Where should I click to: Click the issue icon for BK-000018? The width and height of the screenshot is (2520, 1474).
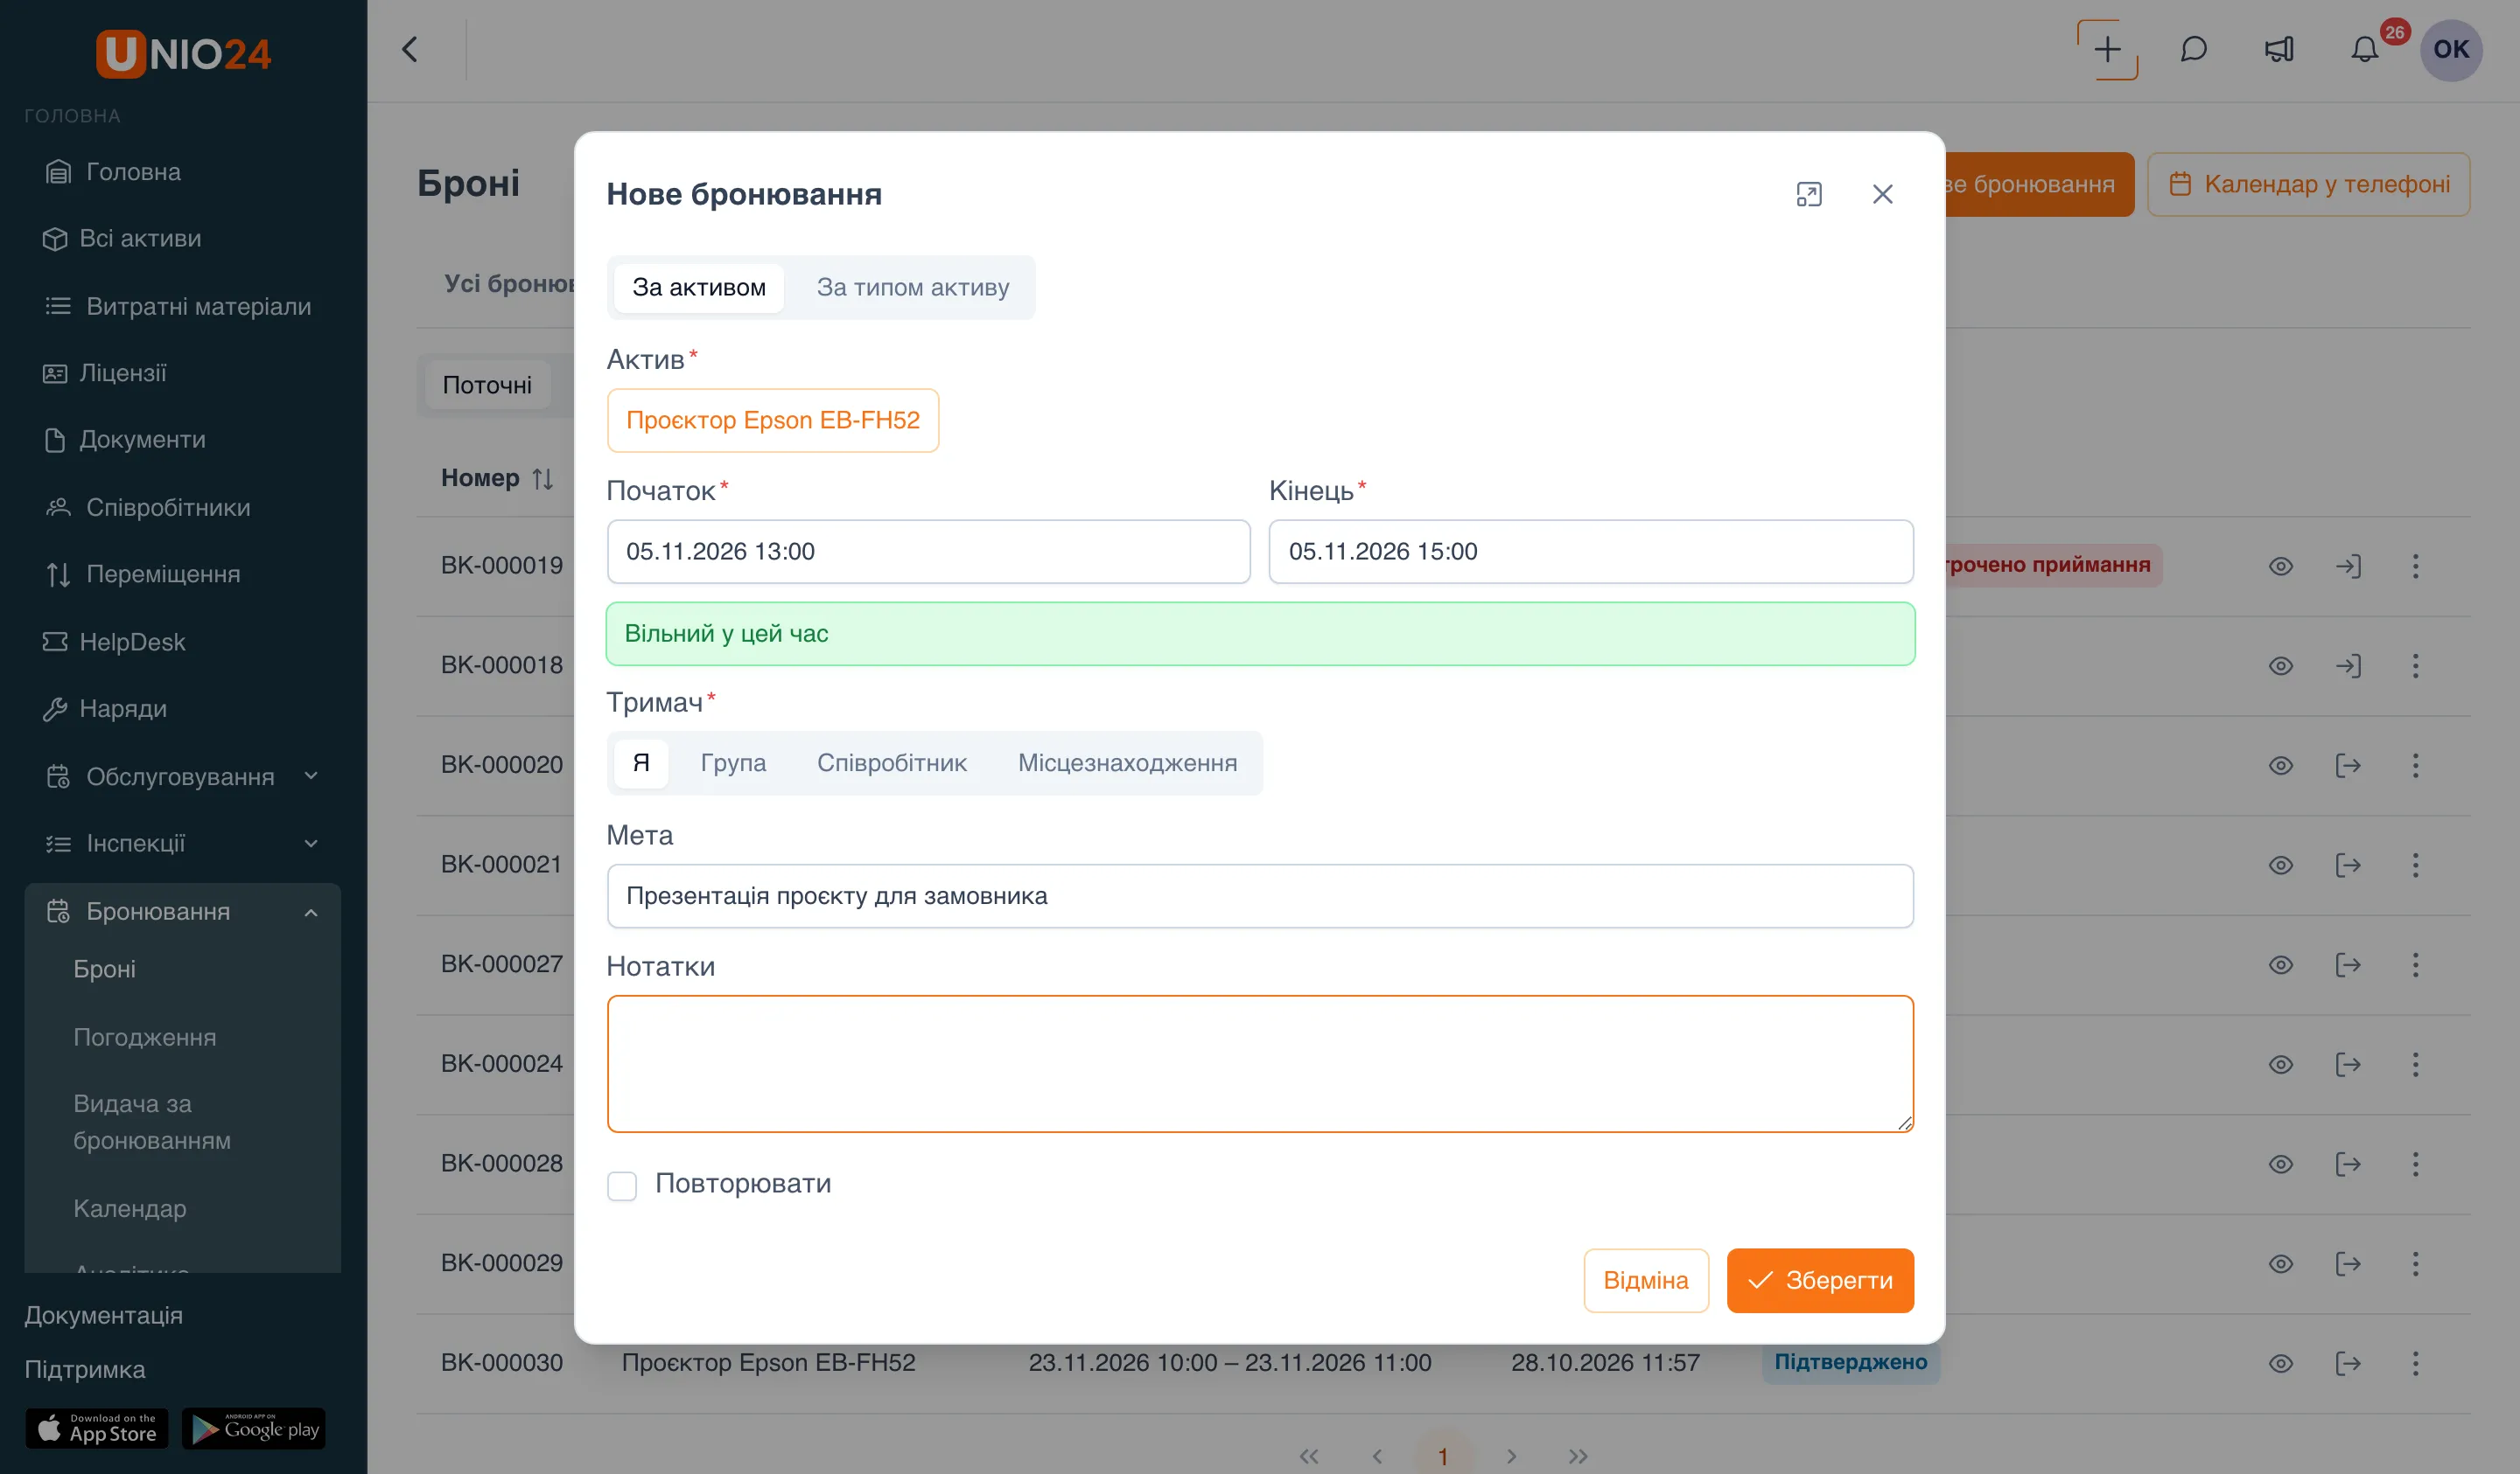pyautogui.click(x=2348, y=665)
